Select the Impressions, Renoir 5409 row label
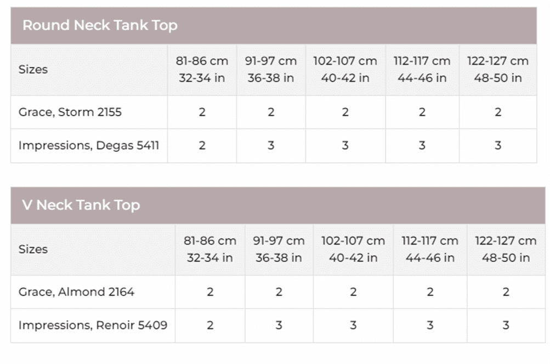 click(x=93, y=326)
